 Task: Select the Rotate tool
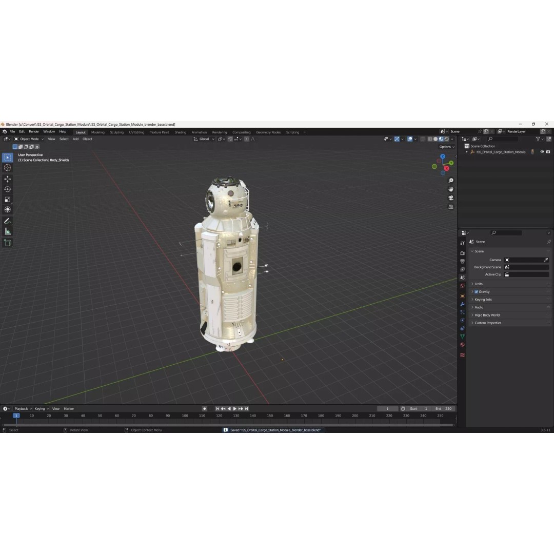[7, 189]
